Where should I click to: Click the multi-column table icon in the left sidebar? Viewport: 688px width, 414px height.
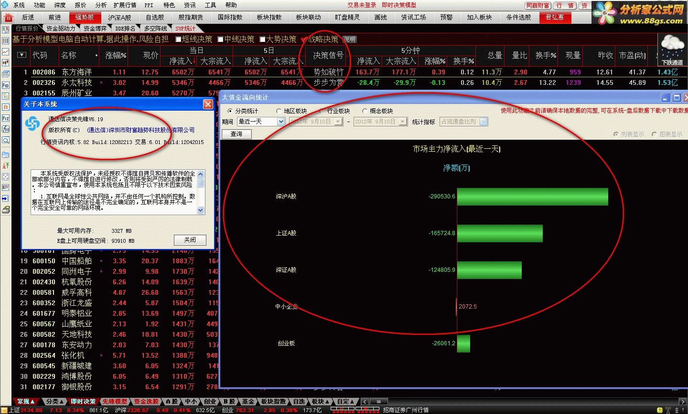coord(6,41)
